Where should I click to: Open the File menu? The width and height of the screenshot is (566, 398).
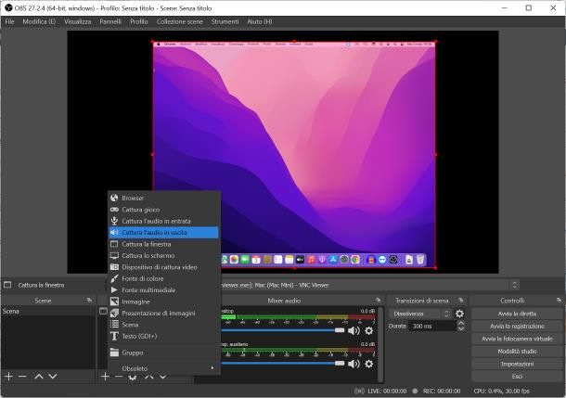click(x=9, y=21)
